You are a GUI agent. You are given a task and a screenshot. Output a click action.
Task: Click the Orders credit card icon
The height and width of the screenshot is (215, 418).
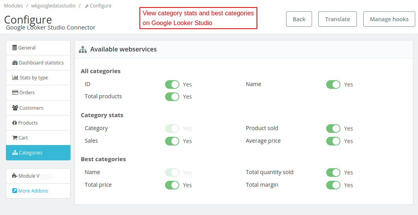pyautogui.click(x=15, y=93)
